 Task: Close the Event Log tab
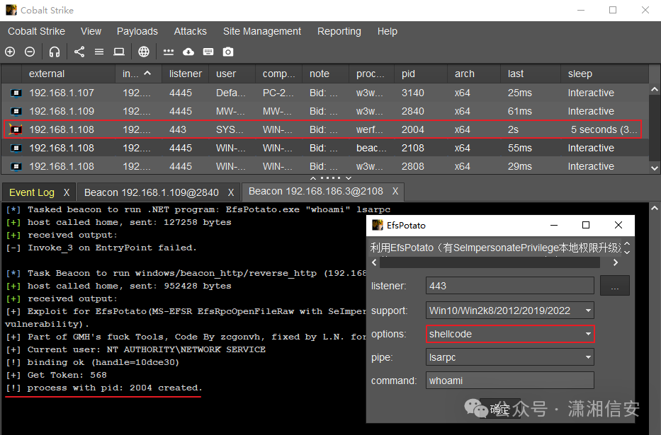[66, 192]
